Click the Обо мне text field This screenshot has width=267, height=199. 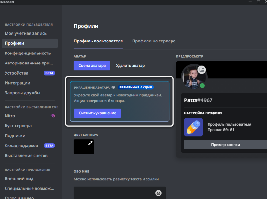click(114, 193)
